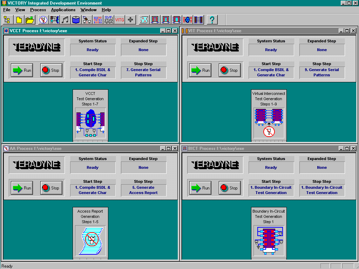Click Stop in the VIT Process window
The image size is (359, 269).
[x=230, y=70]
